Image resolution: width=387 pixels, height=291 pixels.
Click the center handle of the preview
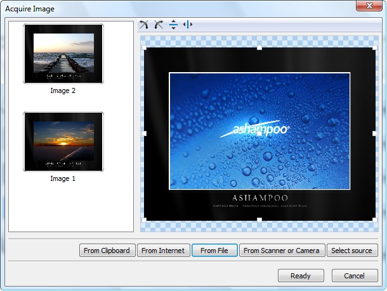click(x=259, y=133)
